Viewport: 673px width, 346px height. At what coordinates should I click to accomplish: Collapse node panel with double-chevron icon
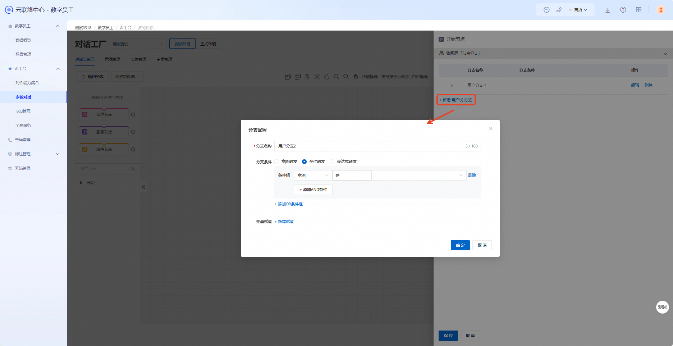pos(143,187)
